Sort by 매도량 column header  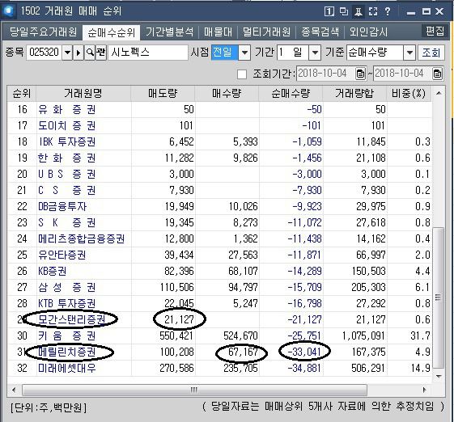point(163,94)
